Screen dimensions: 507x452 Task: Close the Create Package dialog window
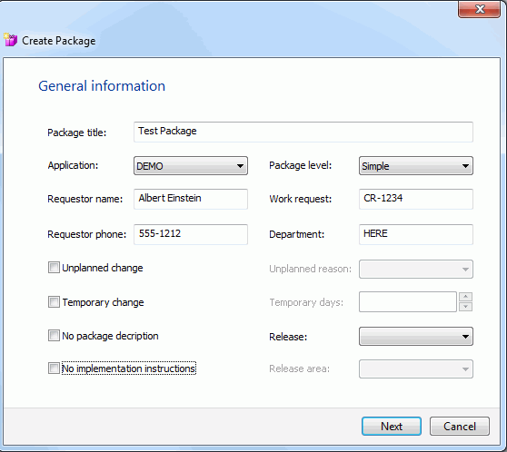479,9
